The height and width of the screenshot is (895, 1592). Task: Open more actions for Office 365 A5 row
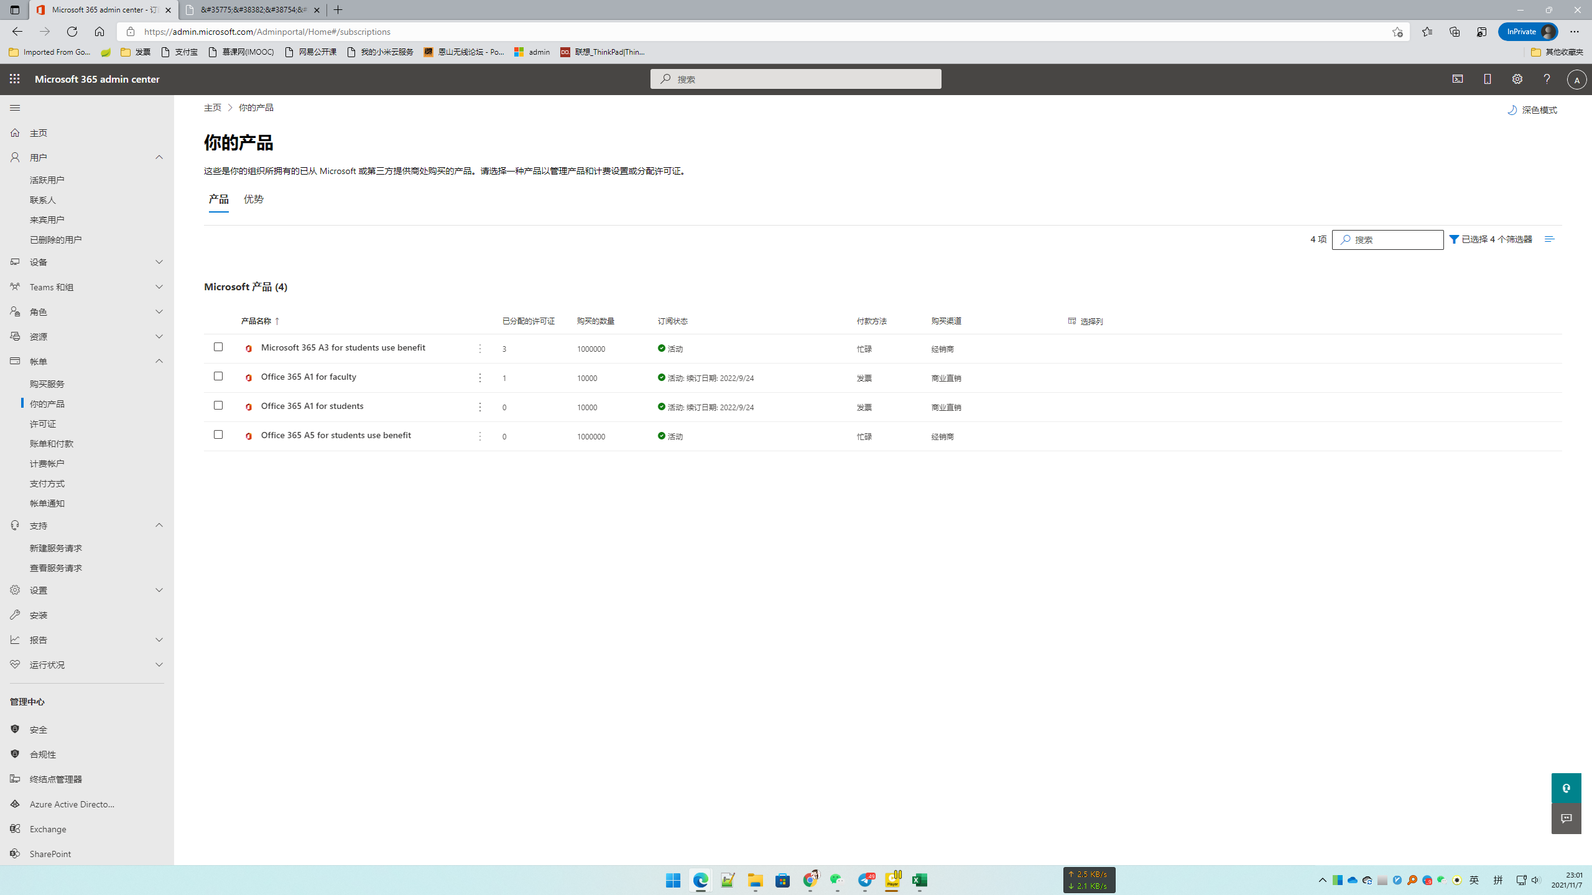[479, 436]
